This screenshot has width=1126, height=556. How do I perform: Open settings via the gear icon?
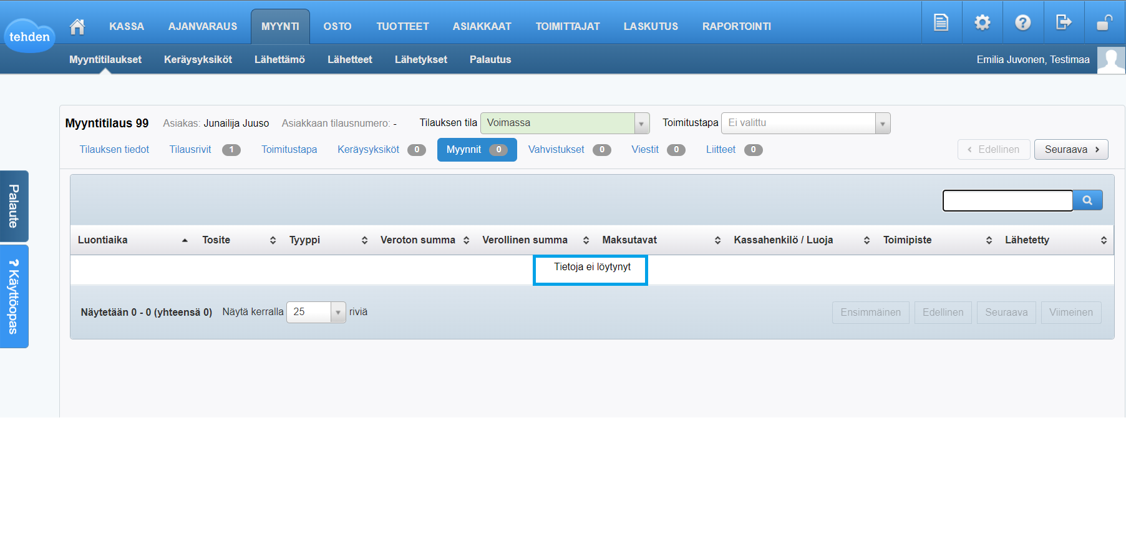pyautogui.click(x=982, y=22)
